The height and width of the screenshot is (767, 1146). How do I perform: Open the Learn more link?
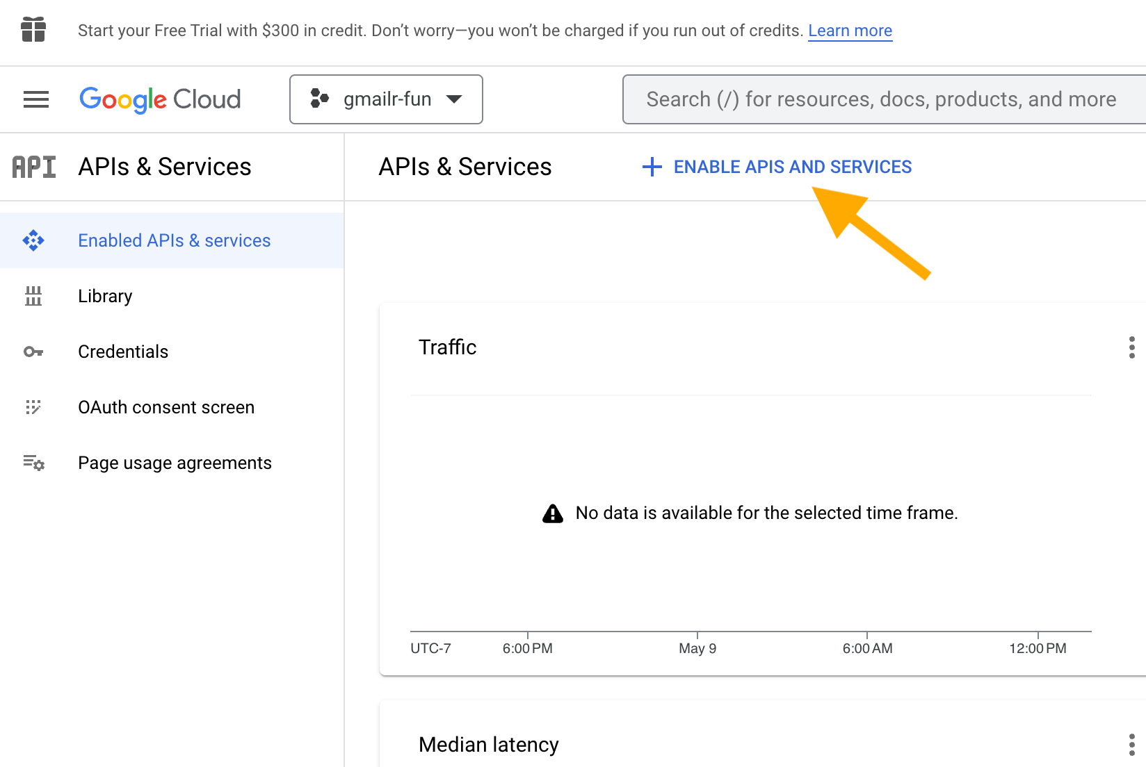pos(850,31)
